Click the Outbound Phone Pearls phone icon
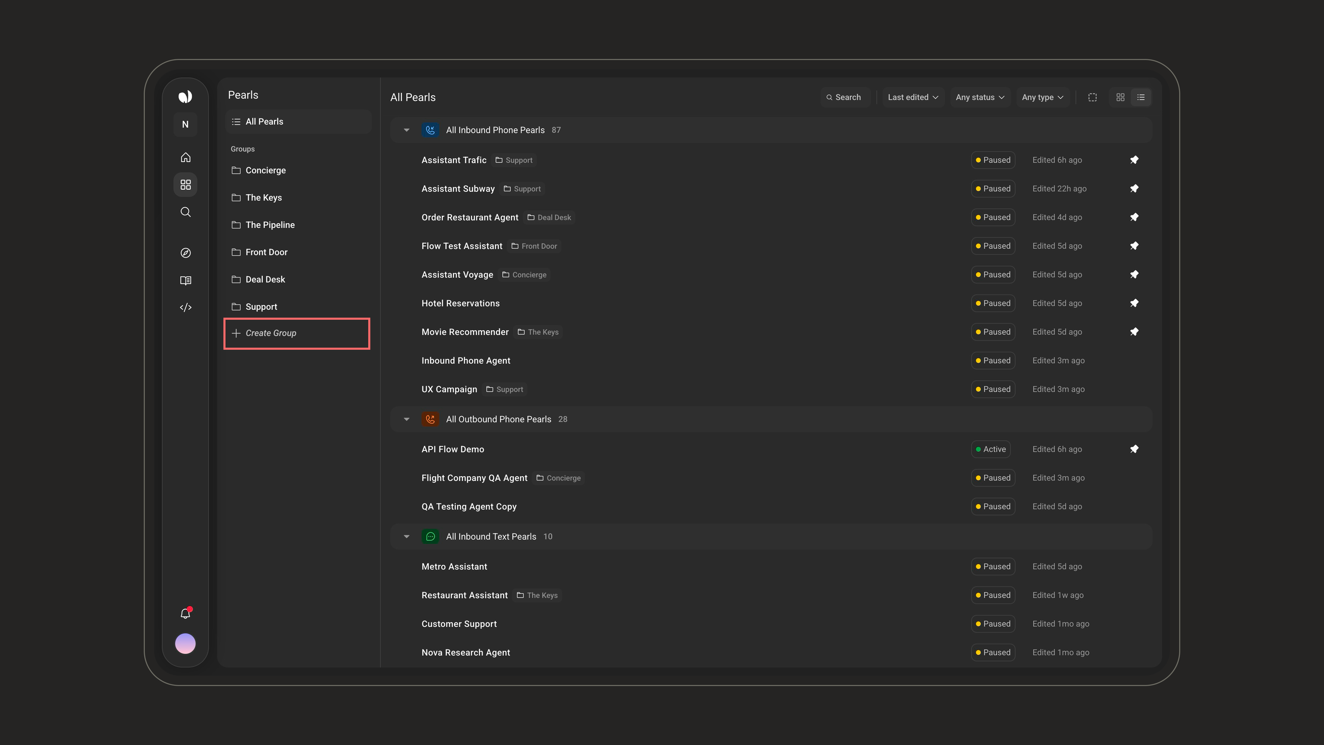The height and width of the screenshot is (745, 1324). coord(430,420)
